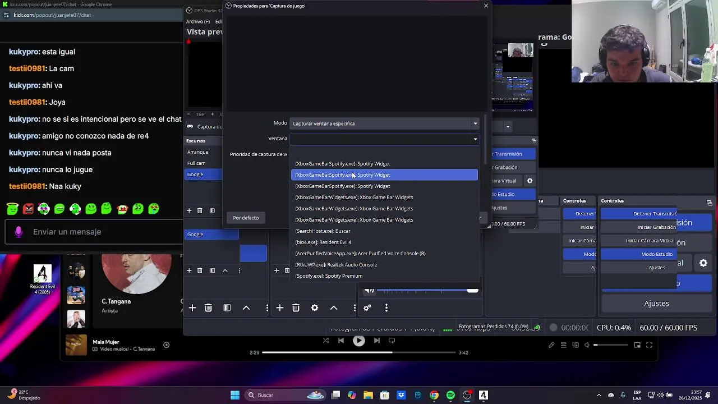Select Acer Purified Voice Console entry
718x404 pixels.
tap(385, 254)
